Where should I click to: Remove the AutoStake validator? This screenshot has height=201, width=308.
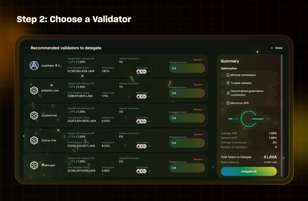pos(199,60)
